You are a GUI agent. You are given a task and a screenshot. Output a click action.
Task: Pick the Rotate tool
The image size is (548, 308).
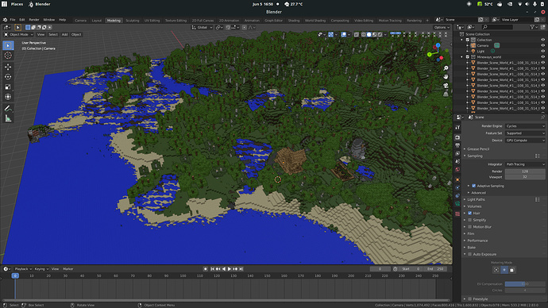[x=8, y=77]
